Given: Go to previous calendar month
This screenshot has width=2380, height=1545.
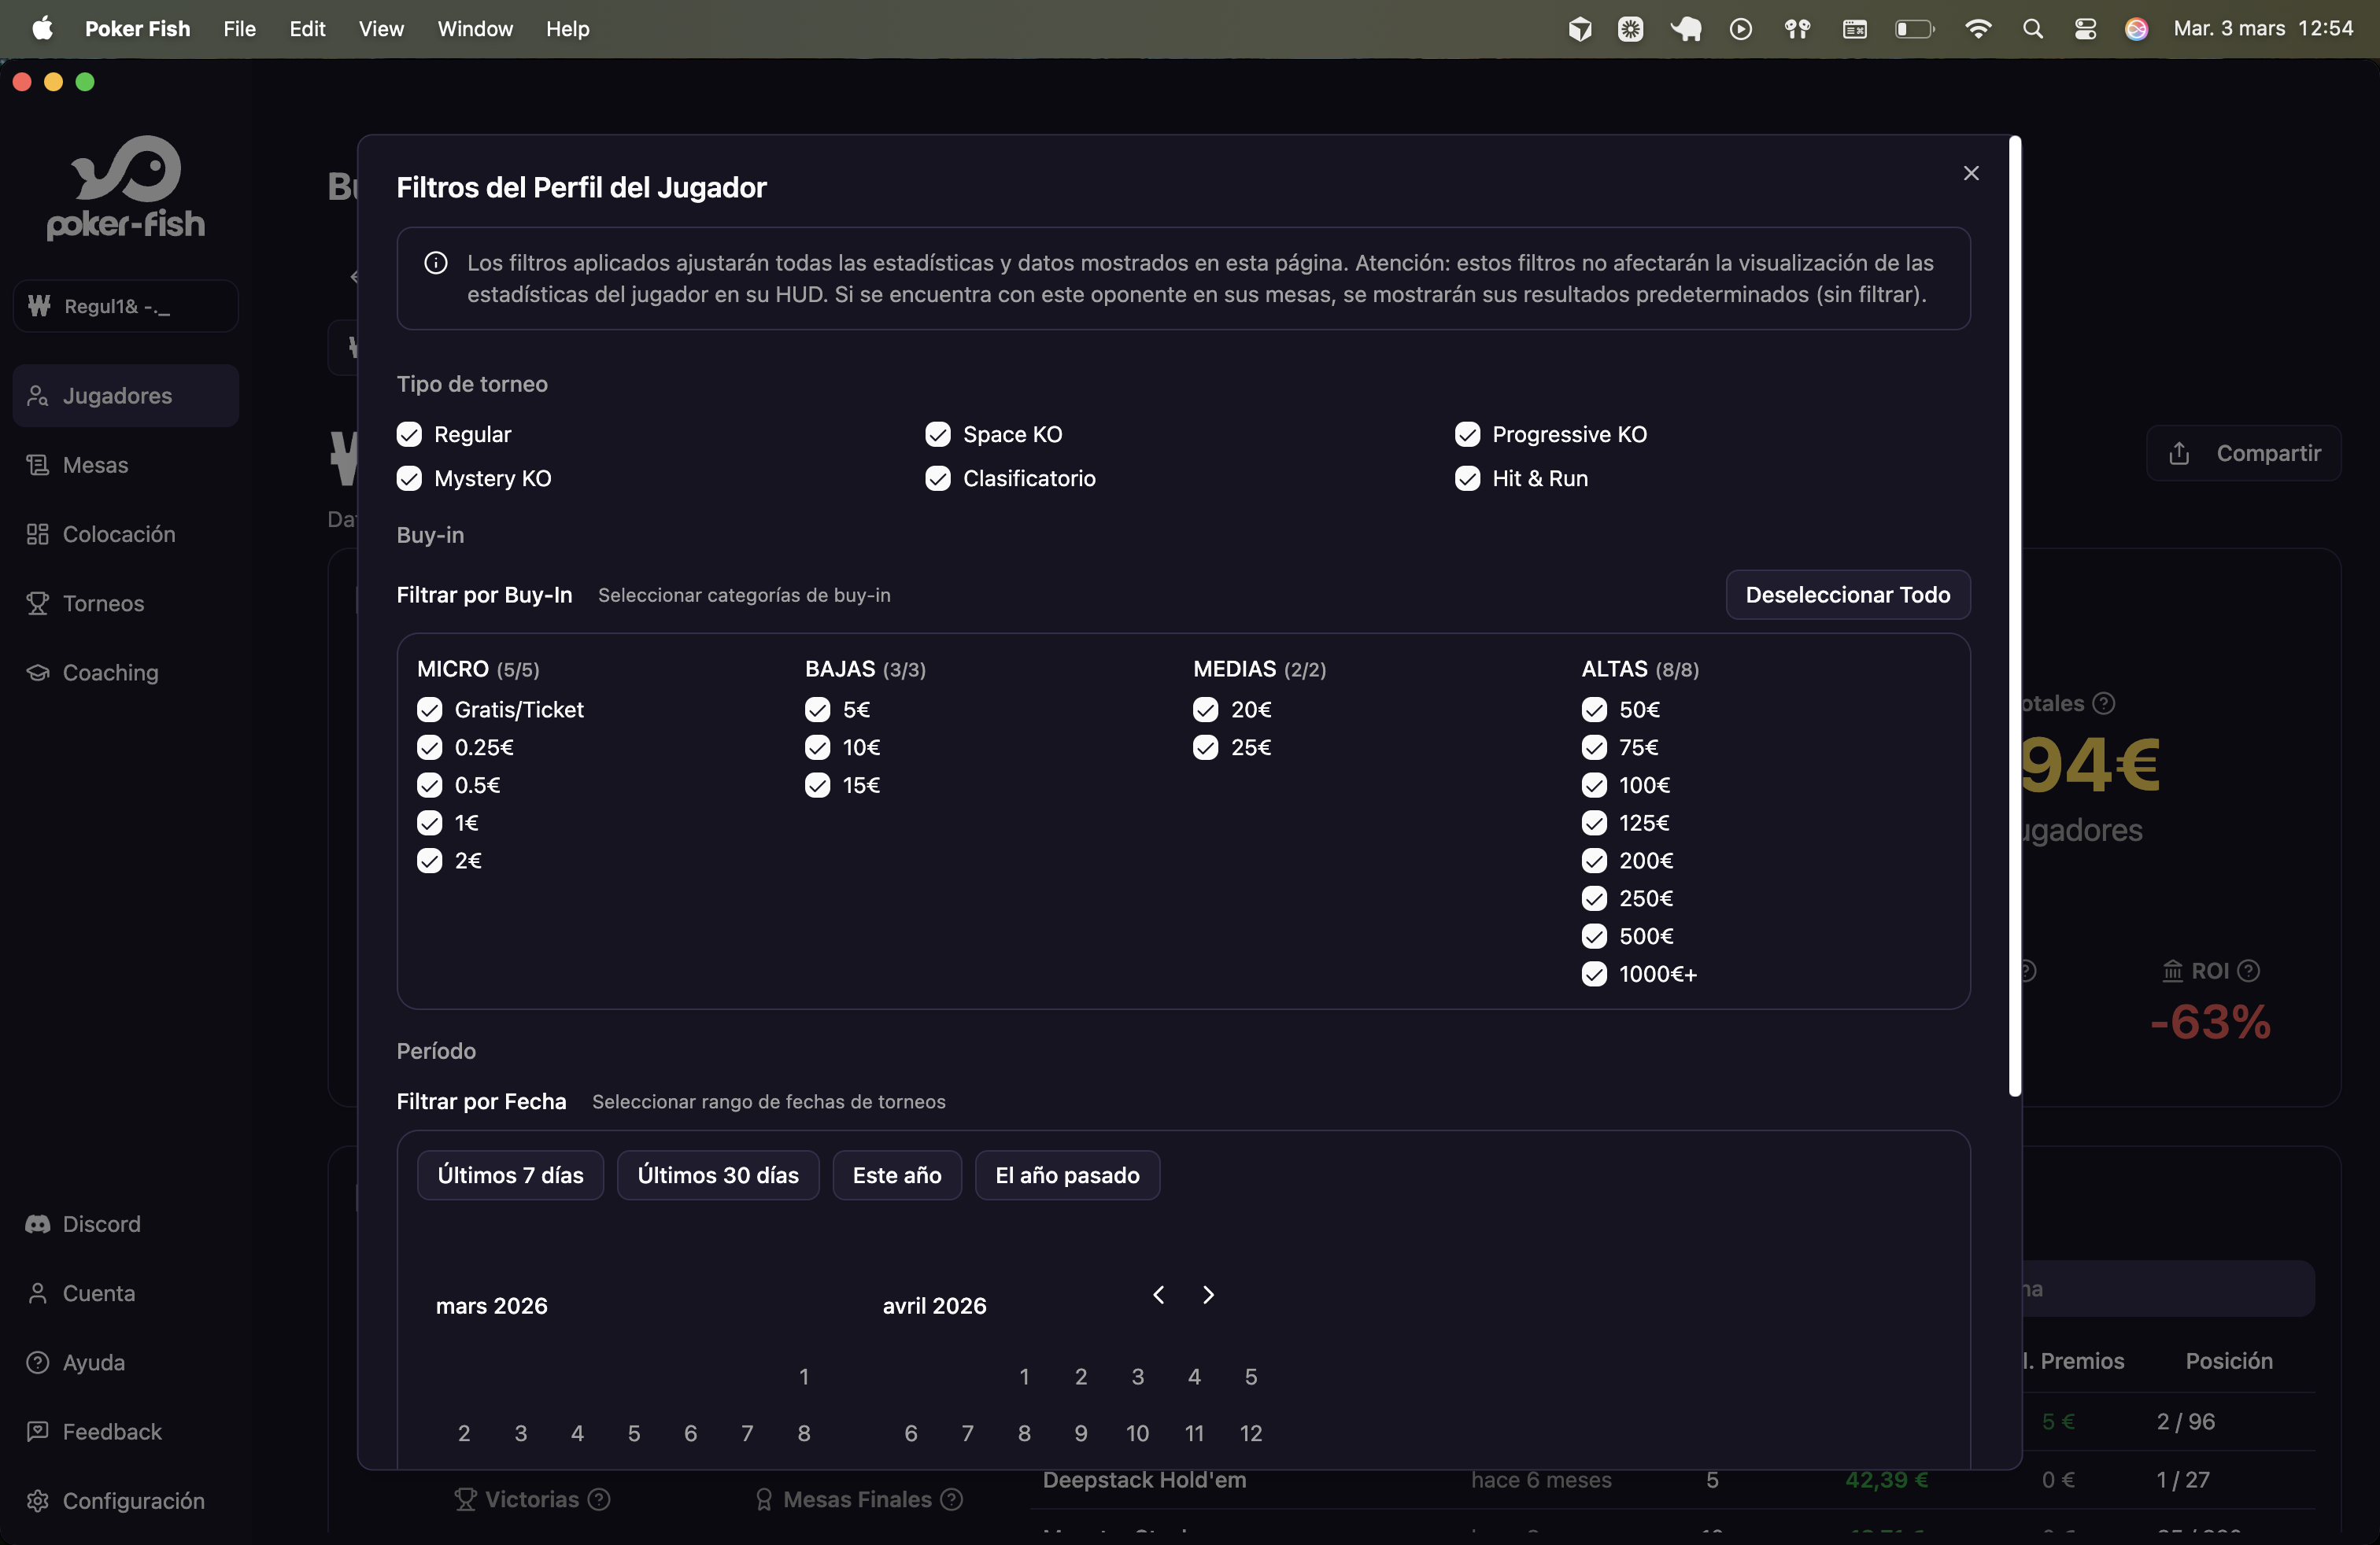Looking at the screenshot, I should click(x=1158, y=1295).
